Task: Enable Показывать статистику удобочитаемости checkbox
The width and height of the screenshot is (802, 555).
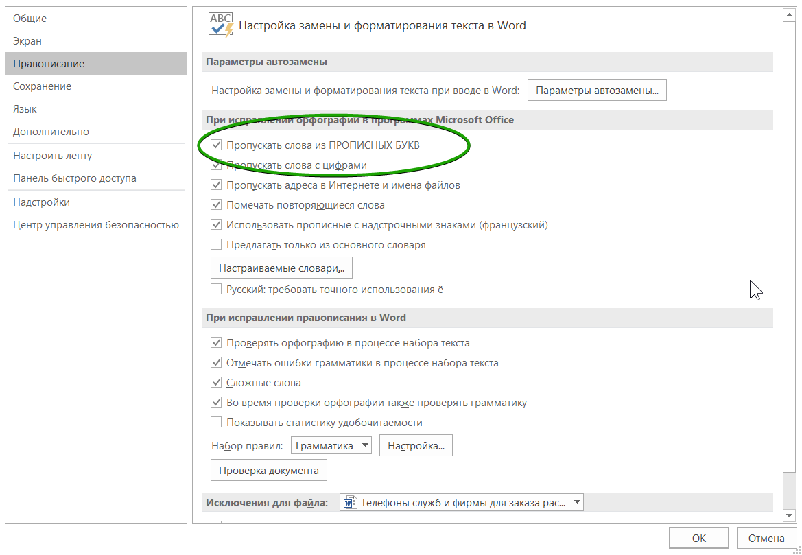Action: [x=216, y=423]
